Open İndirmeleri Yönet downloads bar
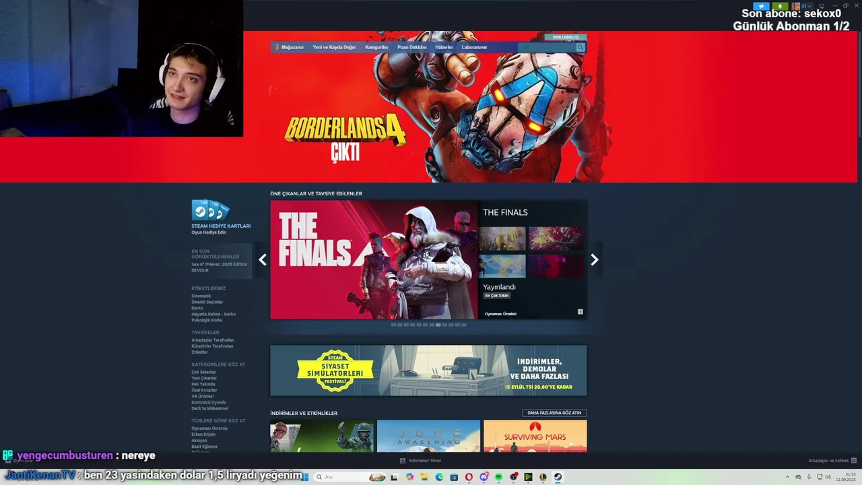This screenshot has height=485, width=862. point(421,461)
